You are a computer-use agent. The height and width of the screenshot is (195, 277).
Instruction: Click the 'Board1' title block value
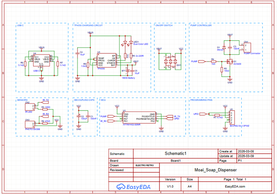(x=176, y=161)
